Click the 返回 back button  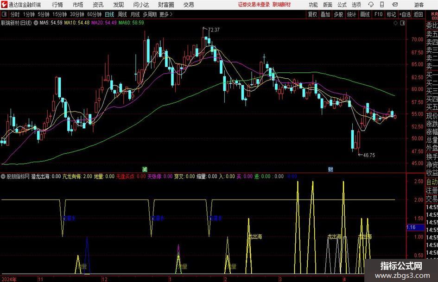pos(418,14)
